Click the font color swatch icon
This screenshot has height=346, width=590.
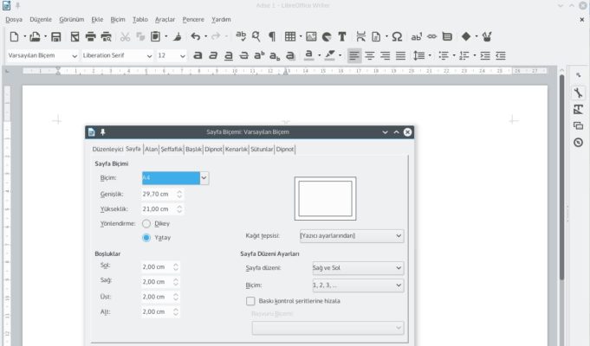[308, 55]
